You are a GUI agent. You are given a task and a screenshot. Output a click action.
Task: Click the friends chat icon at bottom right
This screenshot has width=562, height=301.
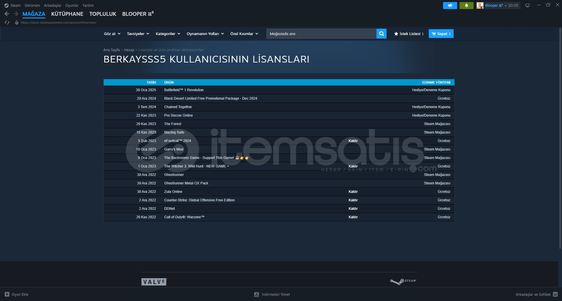(555, 294)
